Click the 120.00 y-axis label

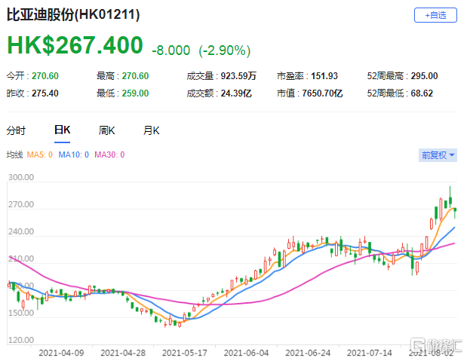click(21, 340)
